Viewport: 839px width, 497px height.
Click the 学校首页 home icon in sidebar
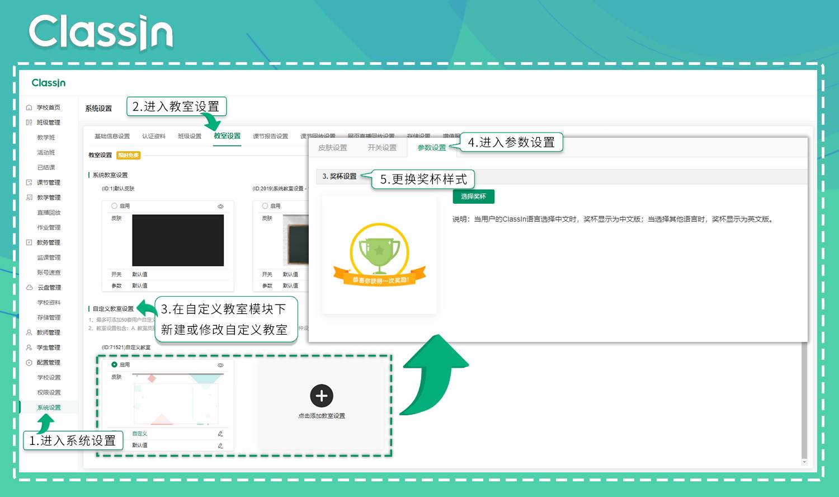tap(29, 107)
